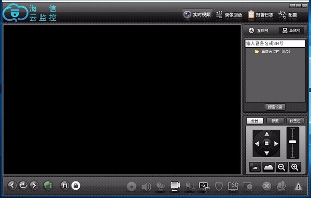This screenshot has width=311, height=198.
Task: Switch to the 局域网 LAN tab
Action: (x=291, y=31)
